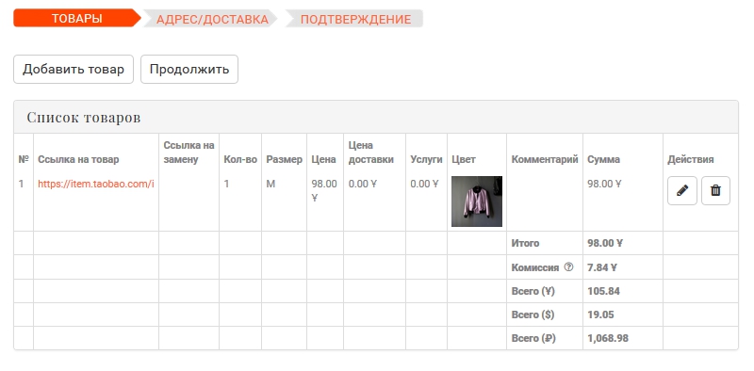
Task: Click the Цена доставки column header
Action: tap(370, 153)
